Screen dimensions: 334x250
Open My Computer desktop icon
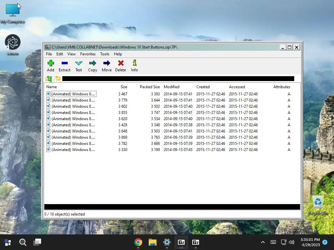point(13,13)
